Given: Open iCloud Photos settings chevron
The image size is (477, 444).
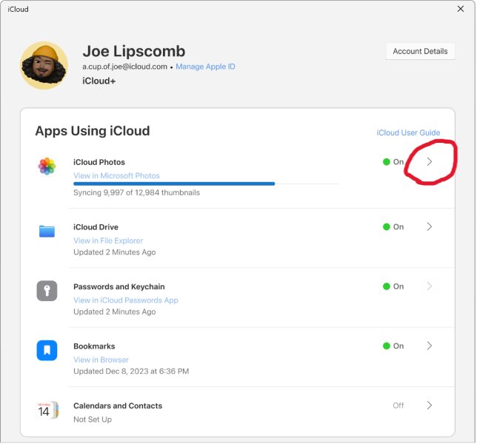Looking at the screenshot, I should pos(430,161).
